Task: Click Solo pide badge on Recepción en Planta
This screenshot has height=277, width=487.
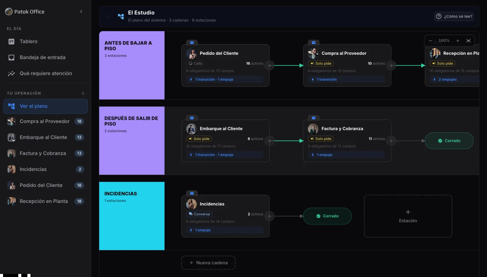Action: (x=443, y=63)
